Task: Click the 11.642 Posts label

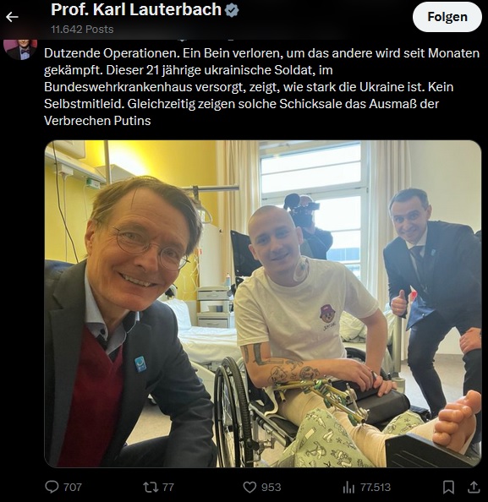Action: [x=82, y=30]
